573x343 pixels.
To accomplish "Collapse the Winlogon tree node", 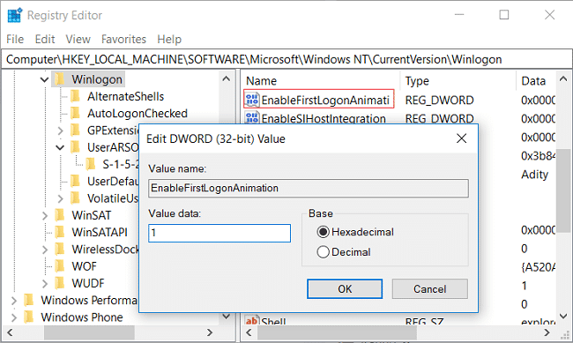I will [44, 79].
